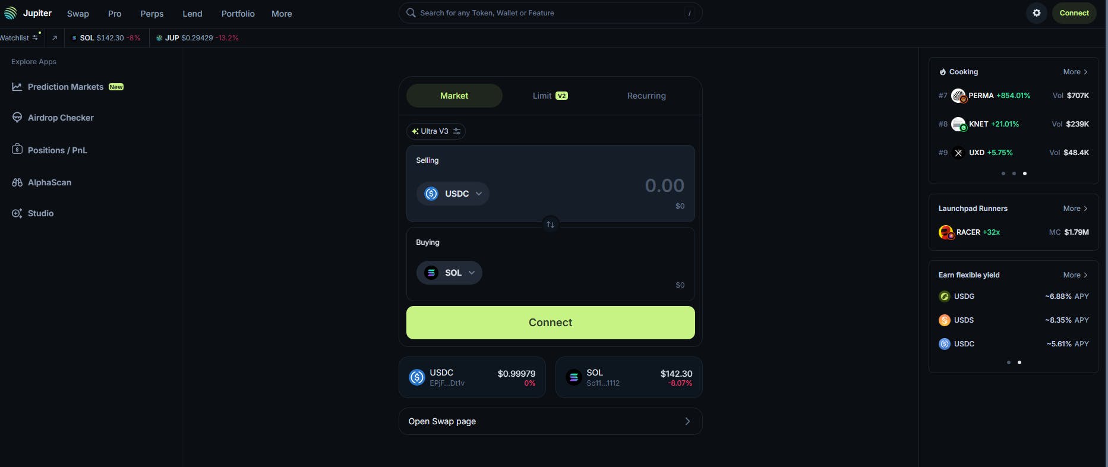Click the swap direction arrows icon
1108x467 pixels.
(x=551, y=225)
